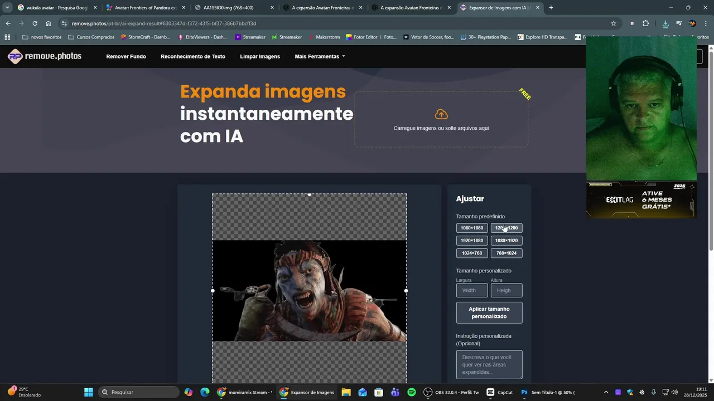Screen dimensions: 714x401
Task: Switch to CapCut in the taskbar
Action: coord(499,392)
